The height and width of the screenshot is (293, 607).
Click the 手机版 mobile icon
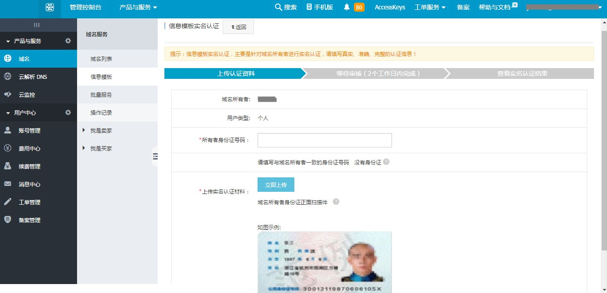click(319, 7)
